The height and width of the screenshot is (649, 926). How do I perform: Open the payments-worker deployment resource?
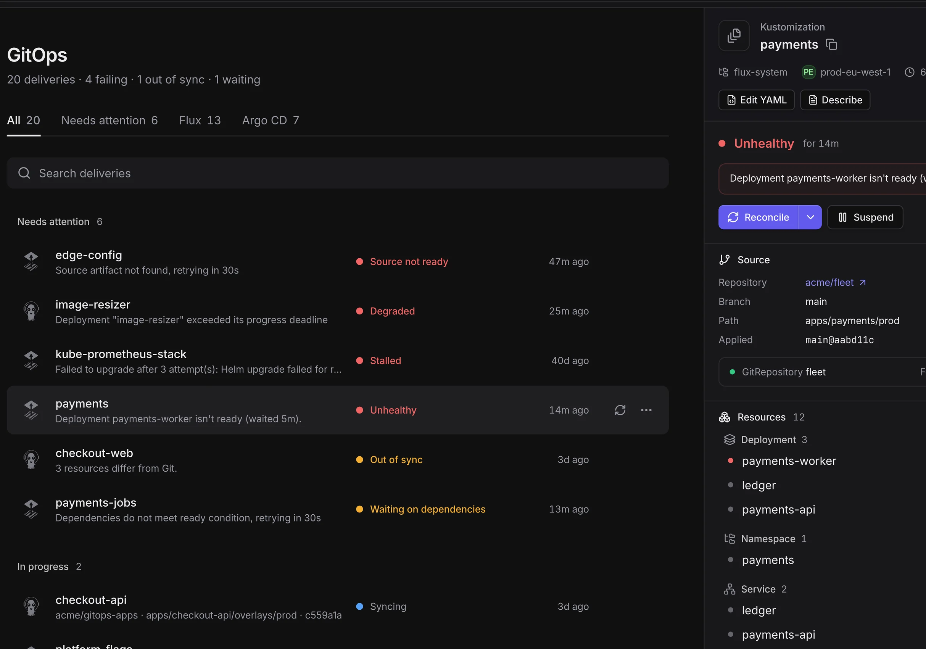(x=789, y=461)
